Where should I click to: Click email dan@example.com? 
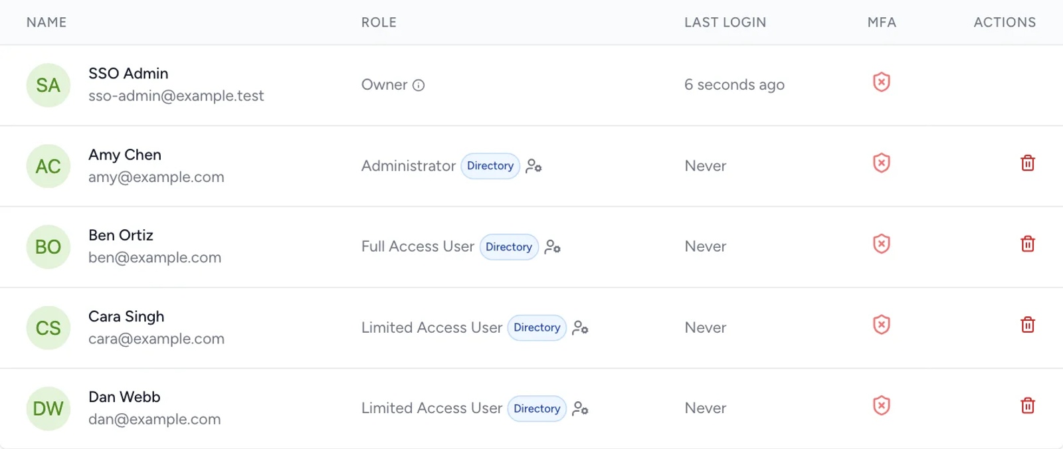154,419
